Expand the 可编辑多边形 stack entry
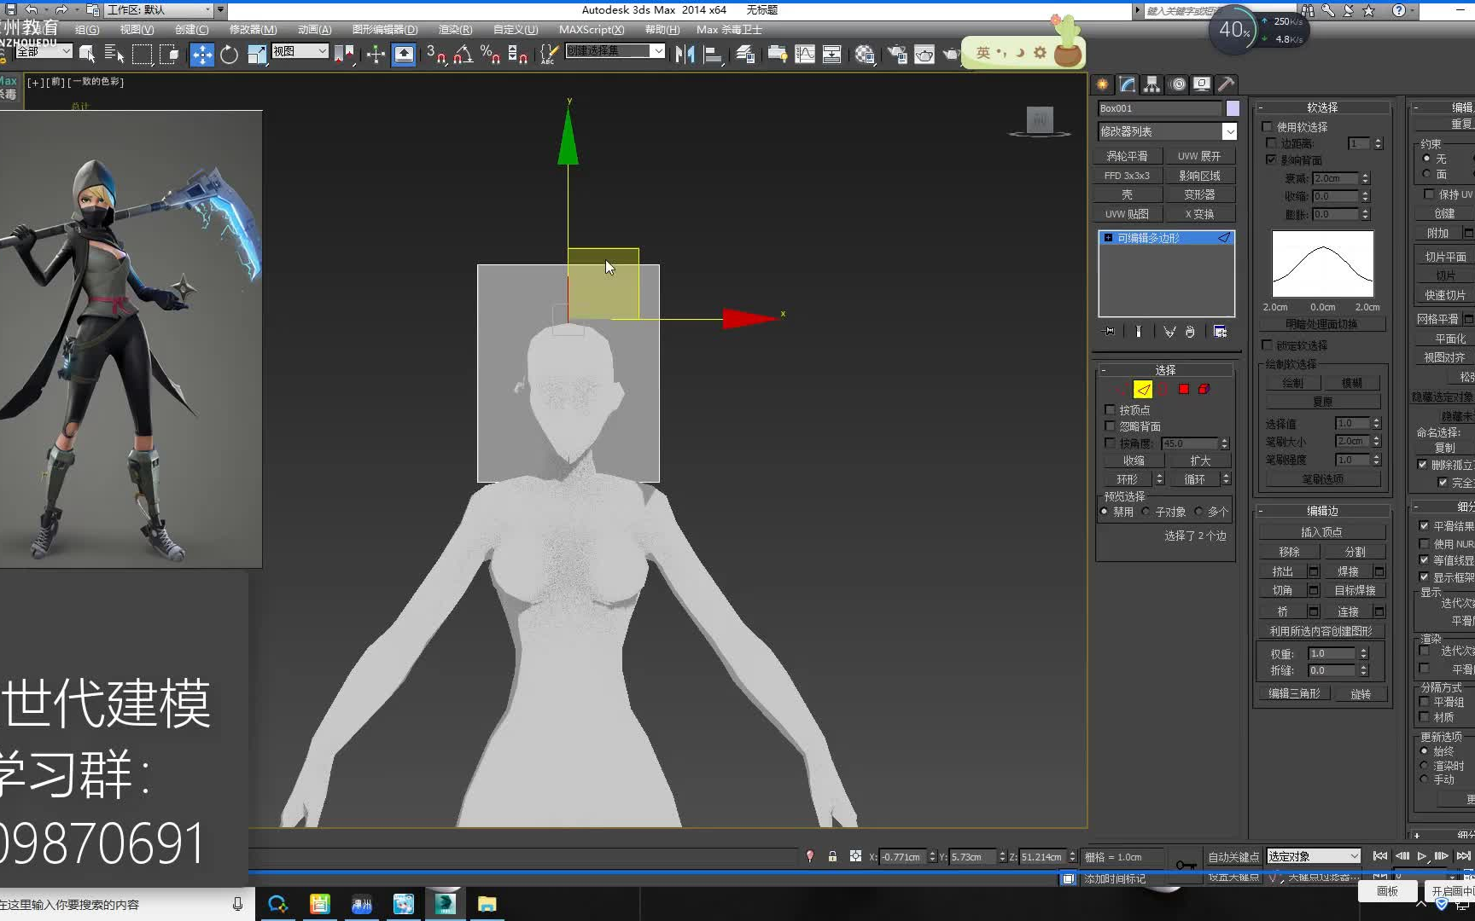The height and width of the screenshot is (921, 1475). coord(1108,238)
